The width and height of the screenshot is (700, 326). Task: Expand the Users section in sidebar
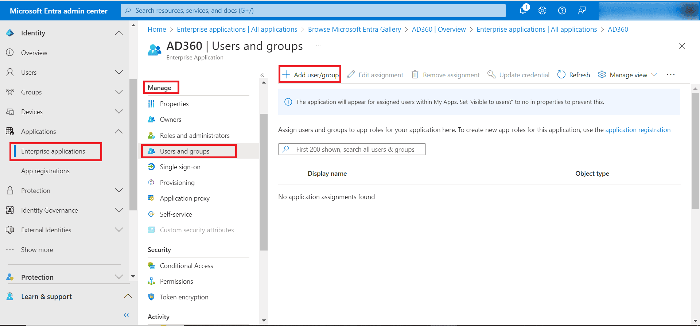119,72
